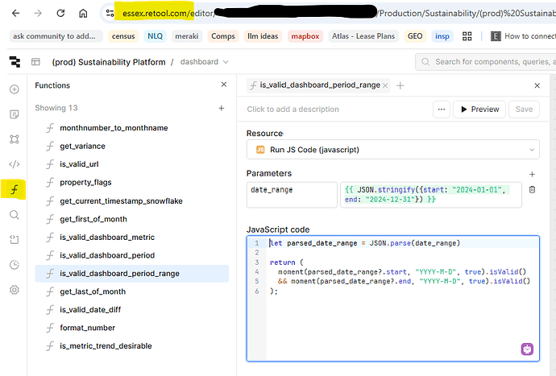Click the Save button
This screenshot has height=376, width=556.
click(x=524, y=109)
